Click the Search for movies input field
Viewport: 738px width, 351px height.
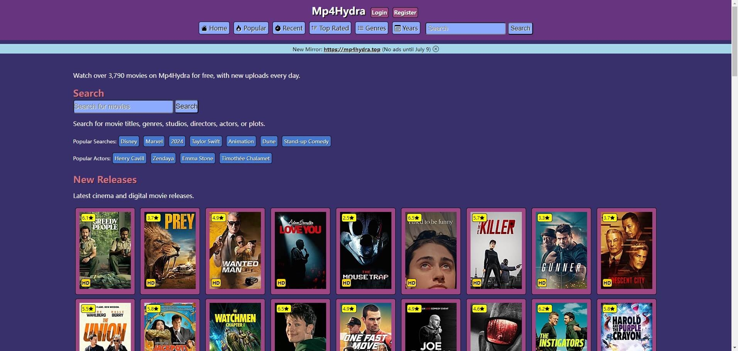pos(123,106)
